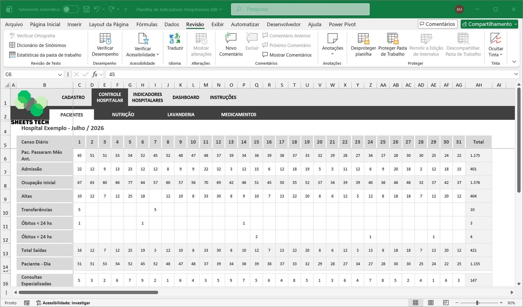Click the Desproteger planilha icon
Screen dimensions: 523x307
pyautogui.click(x=363, y=39)
